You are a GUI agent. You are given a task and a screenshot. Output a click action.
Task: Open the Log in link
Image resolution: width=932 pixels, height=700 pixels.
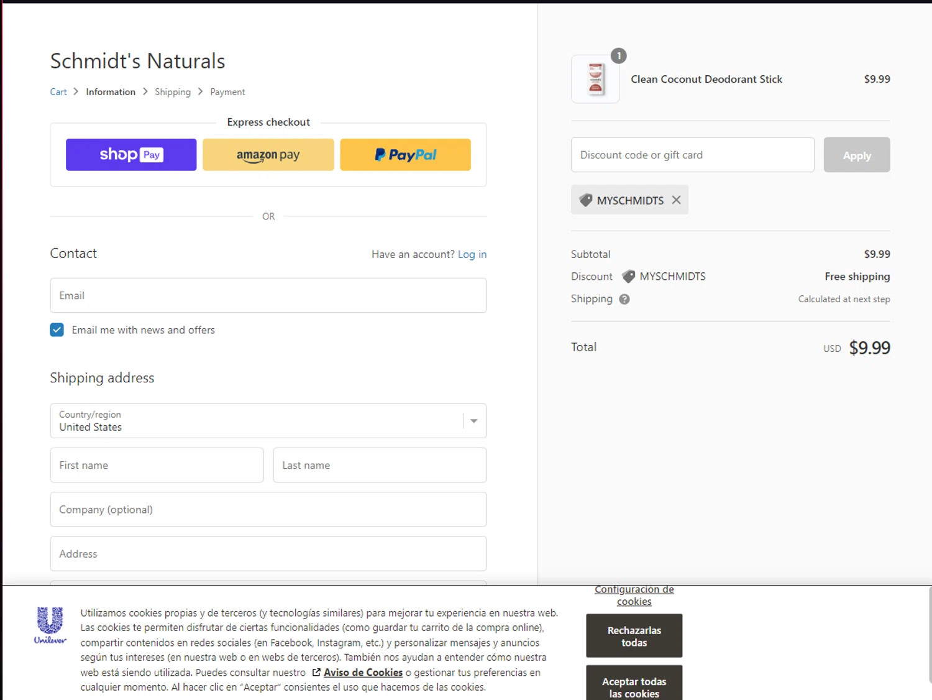click(472, 254)
